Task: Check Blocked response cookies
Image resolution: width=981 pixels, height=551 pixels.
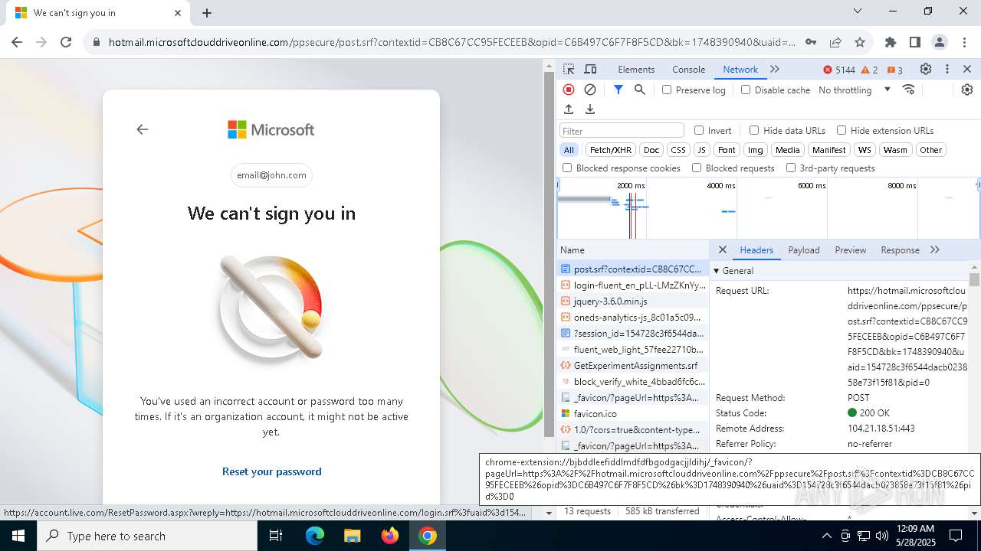Action: coord(567,168)
